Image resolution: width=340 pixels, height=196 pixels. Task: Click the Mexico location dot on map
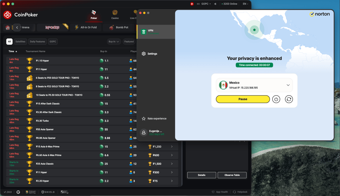(x=254, y=30)
